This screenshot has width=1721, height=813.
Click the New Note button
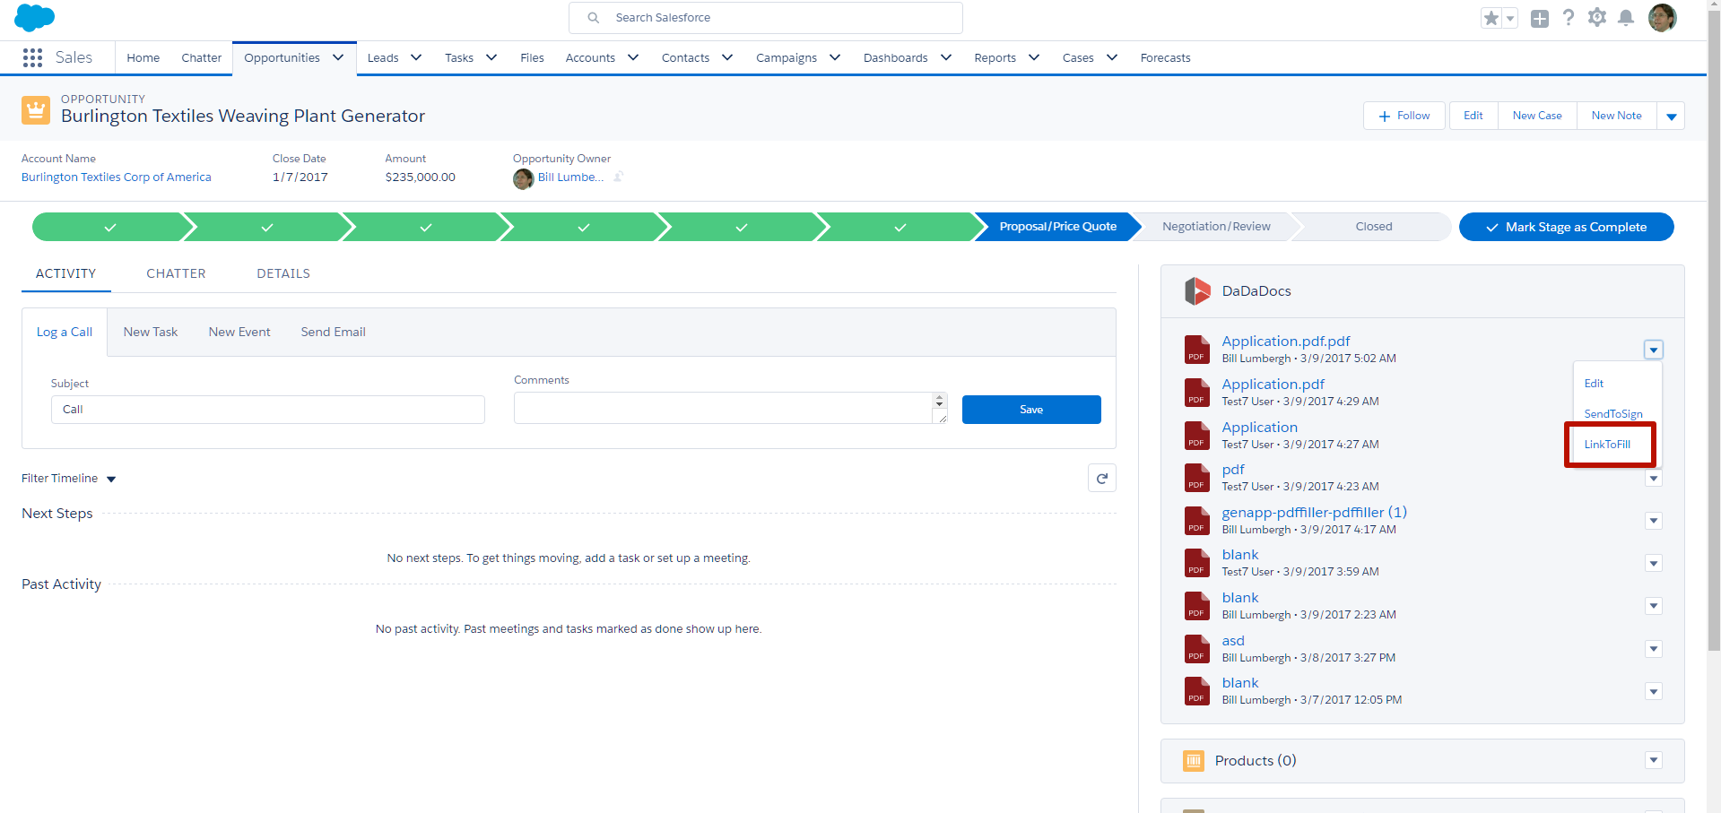(x=1617, y=116)
